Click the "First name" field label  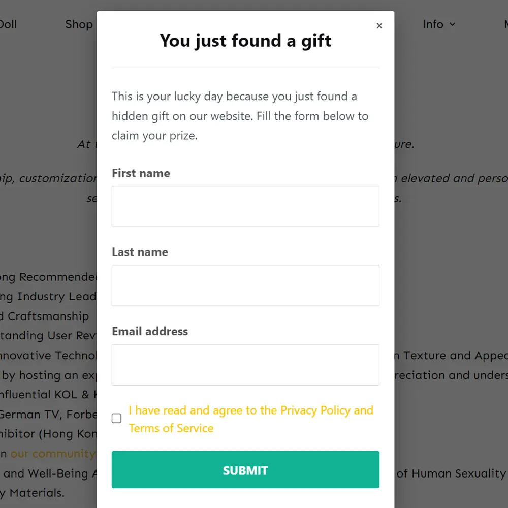141,173
